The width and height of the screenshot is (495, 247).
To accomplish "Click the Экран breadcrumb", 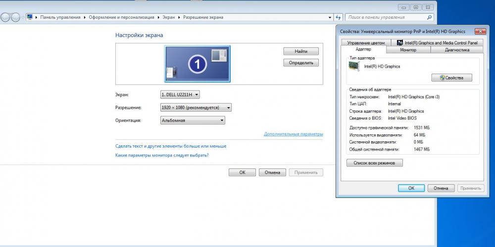I will (169, 17).
